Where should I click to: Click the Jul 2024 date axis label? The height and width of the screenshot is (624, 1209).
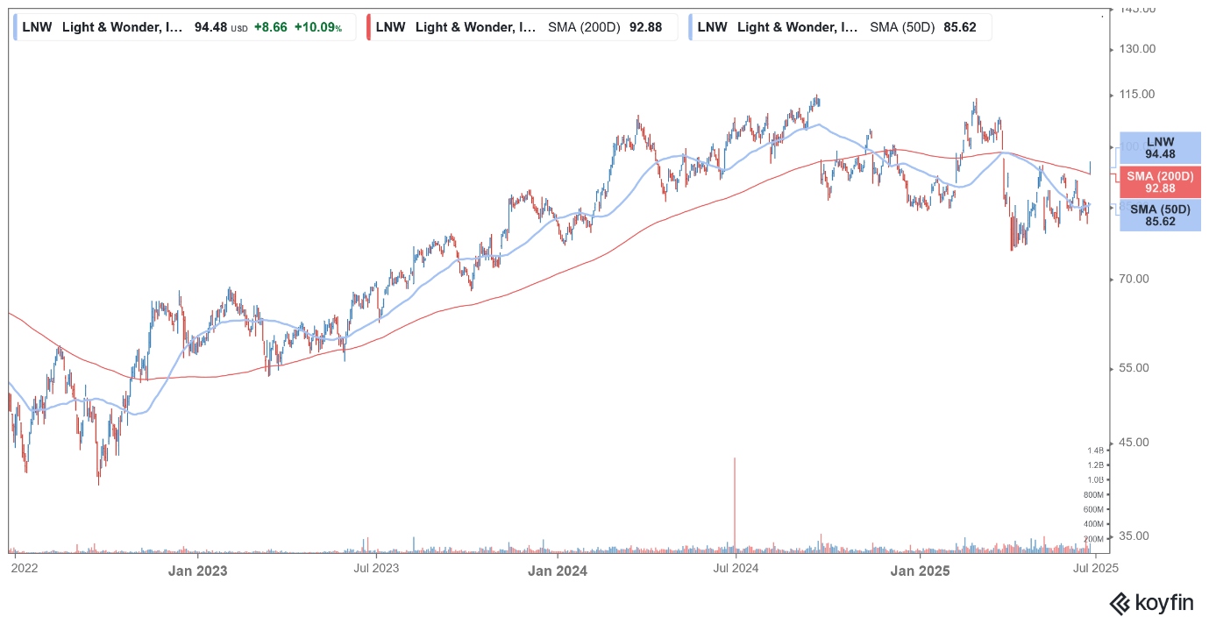tap(736, 571)
